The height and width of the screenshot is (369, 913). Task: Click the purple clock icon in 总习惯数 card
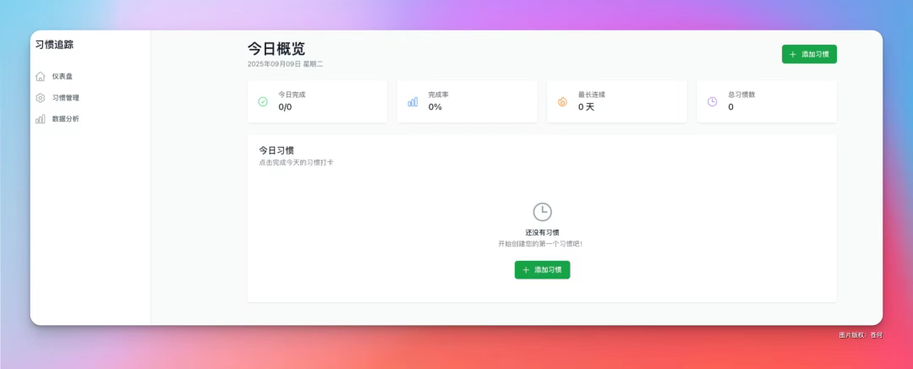[x=712, y=101]
